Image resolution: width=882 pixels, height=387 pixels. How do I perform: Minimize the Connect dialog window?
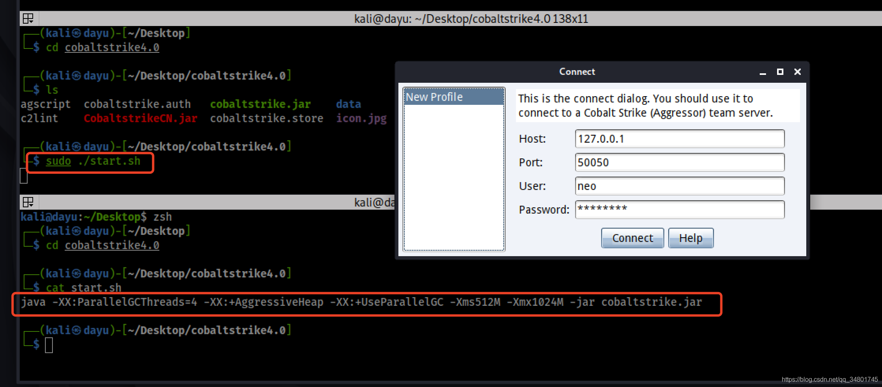[x=763, y=72]
